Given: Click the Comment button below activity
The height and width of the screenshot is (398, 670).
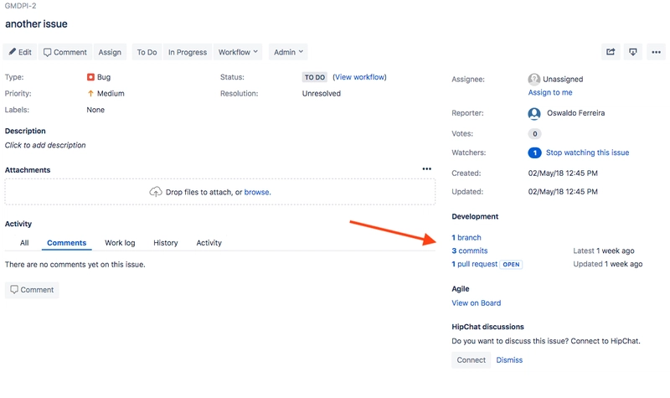Looking at the screenshot, I should click(32, 290).
